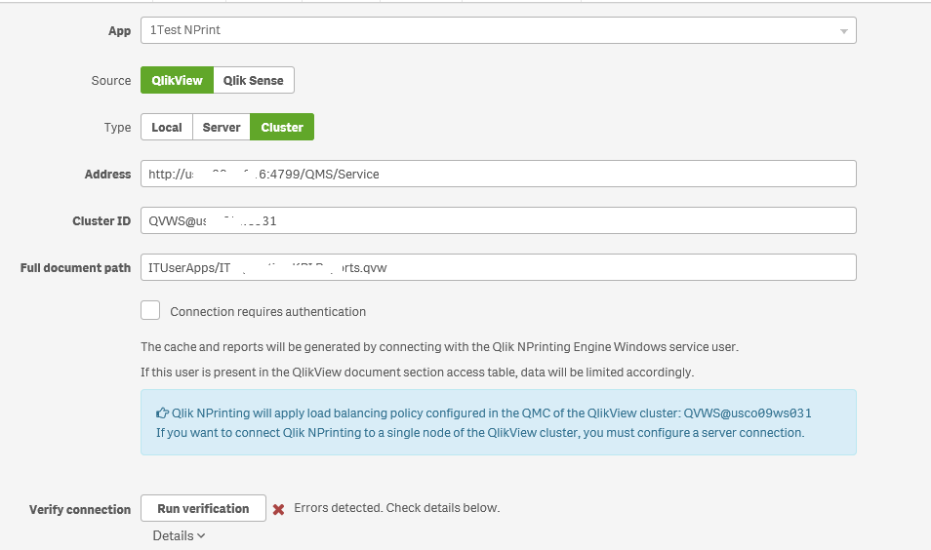The image size is (931, 550).
Task: Choose the Server connection type
Action: click(222, 127)
